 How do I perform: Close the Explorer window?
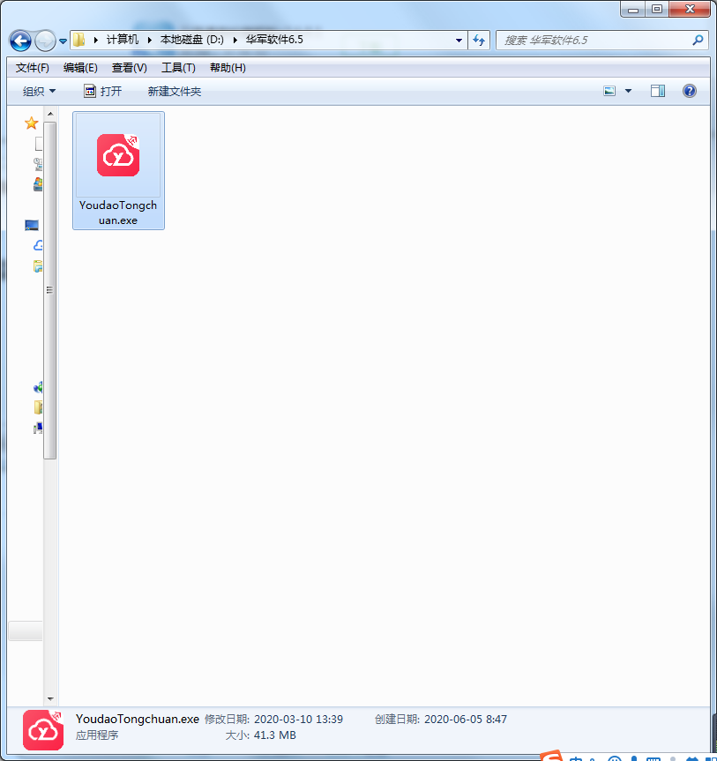690,9
